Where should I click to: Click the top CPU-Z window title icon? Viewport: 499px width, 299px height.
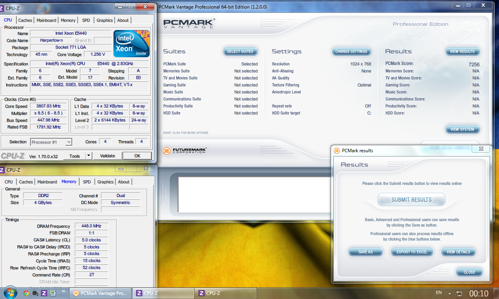pos(2,8)
